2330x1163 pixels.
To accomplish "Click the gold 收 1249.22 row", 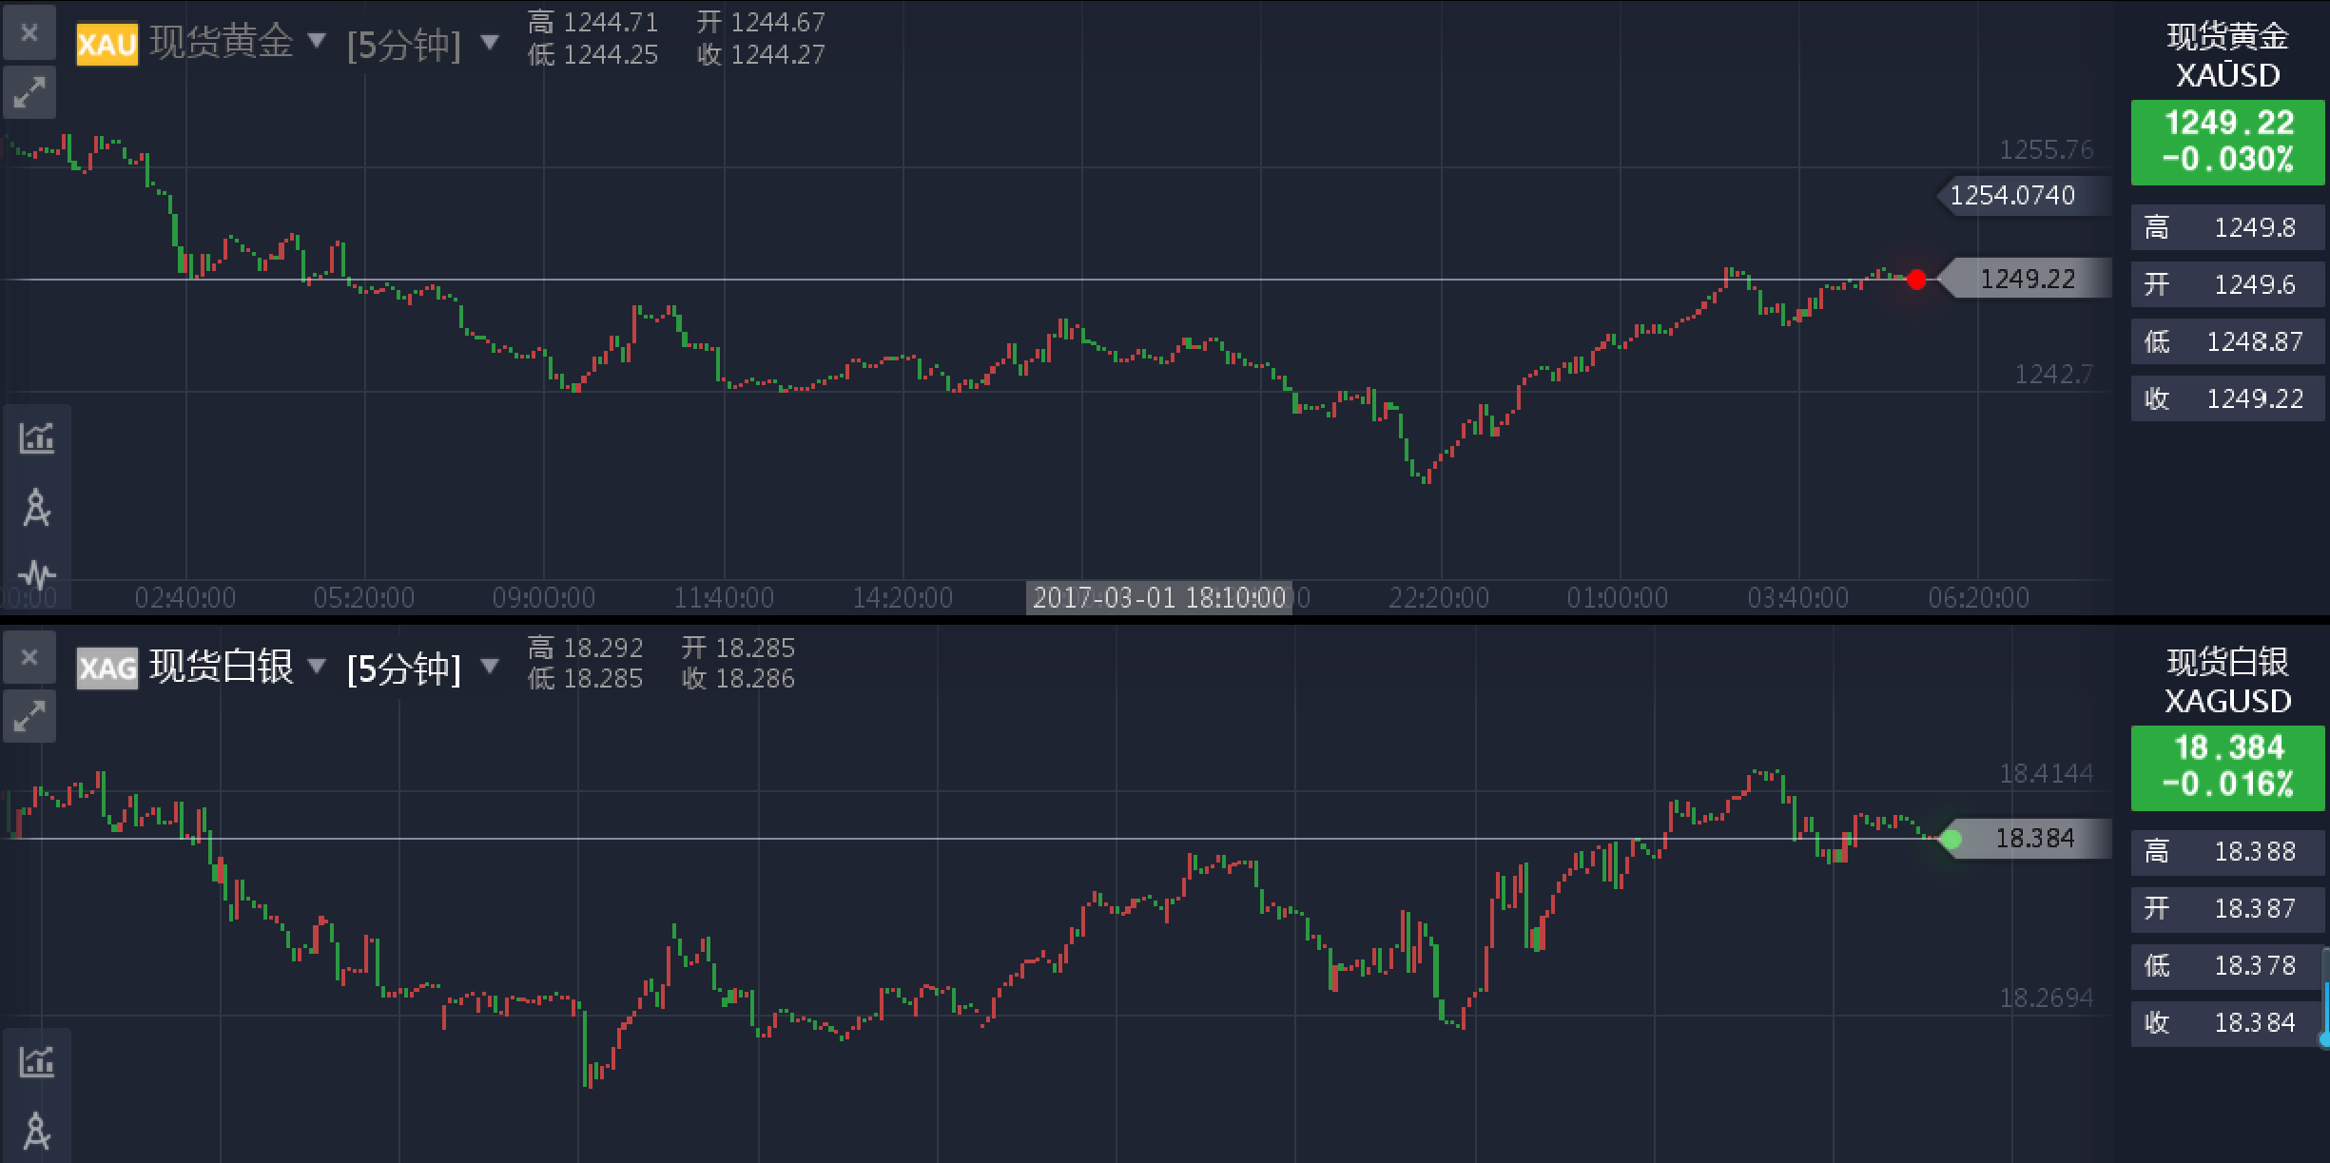I will [2227, 398].
